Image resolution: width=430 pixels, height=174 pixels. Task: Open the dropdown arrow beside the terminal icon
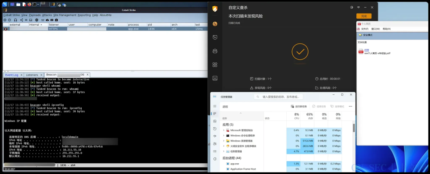pyautogui.click(x=38, y=4)
